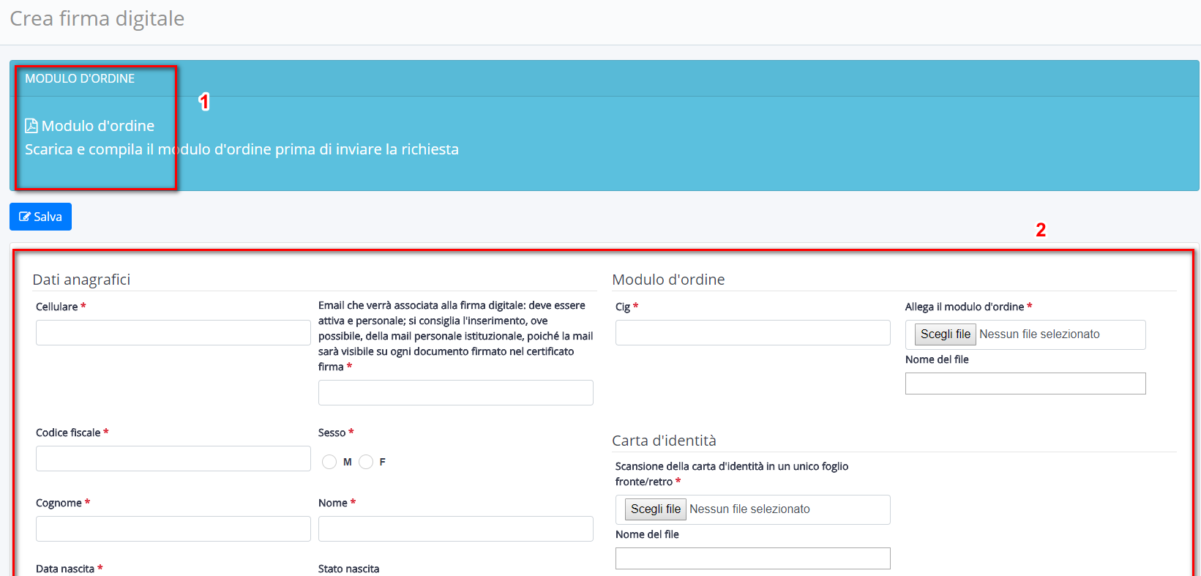This screenshot has width=1201, height=576.
Task: Click into the Cellulare input field
Action: pyautogui.click(x=173, y=333)
